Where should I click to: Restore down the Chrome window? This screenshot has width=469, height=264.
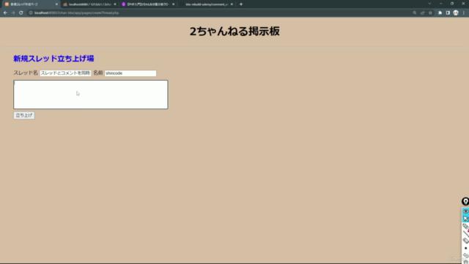452,4
